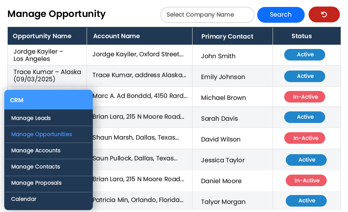Click account Saun Pullock, Dallas, Texas
This screenshot has width=348, height=212.
click(x=135, y=158)
